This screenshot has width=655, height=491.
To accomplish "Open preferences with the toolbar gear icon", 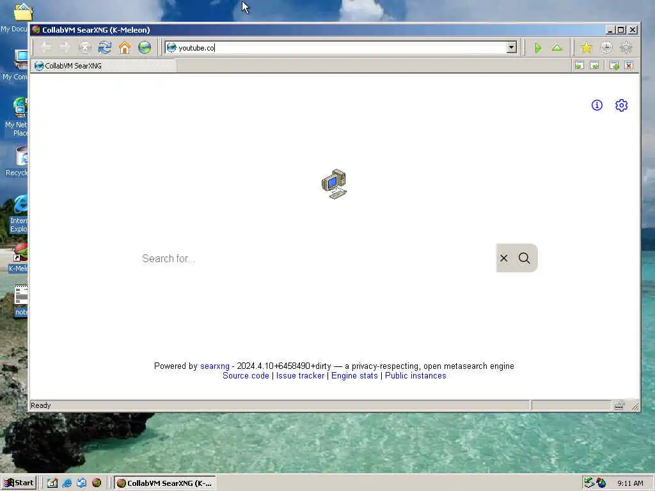I will pos(626,47).
